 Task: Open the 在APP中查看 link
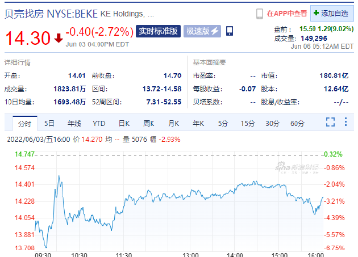pyautogui.click(x=287, y=14)
